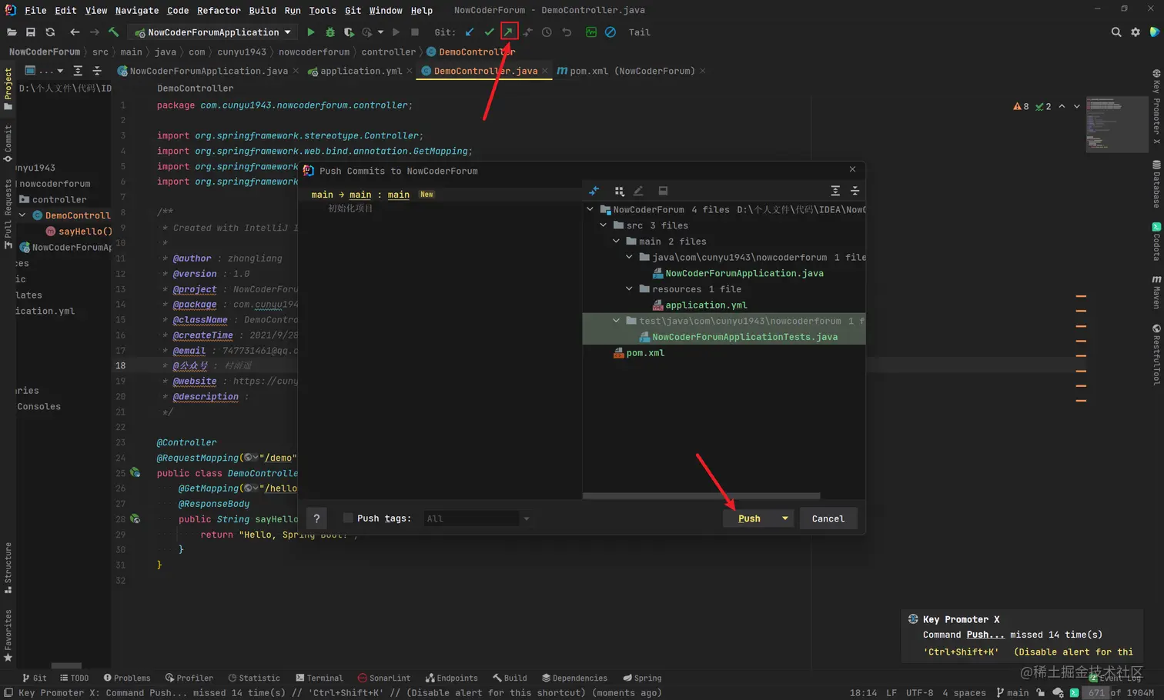Click the Save All toolbar icon

click(31, 32)
